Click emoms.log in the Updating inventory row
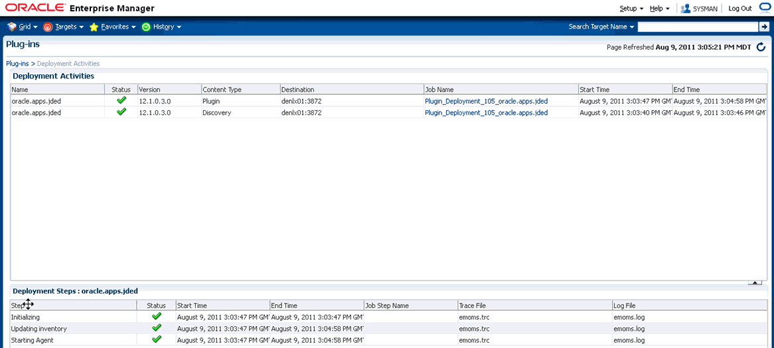Screen dimensions: 774x348 (629, 329)
